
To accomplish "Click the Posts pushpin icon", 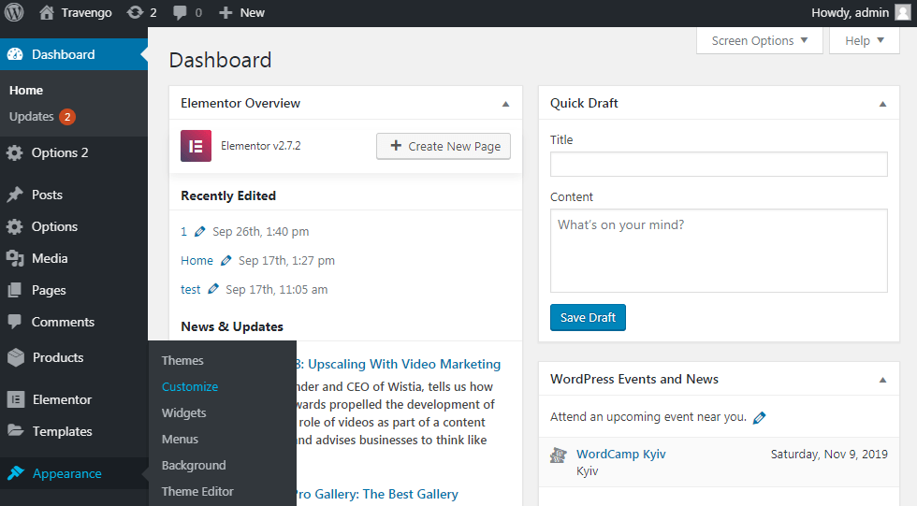I will [x=15, y=195].
